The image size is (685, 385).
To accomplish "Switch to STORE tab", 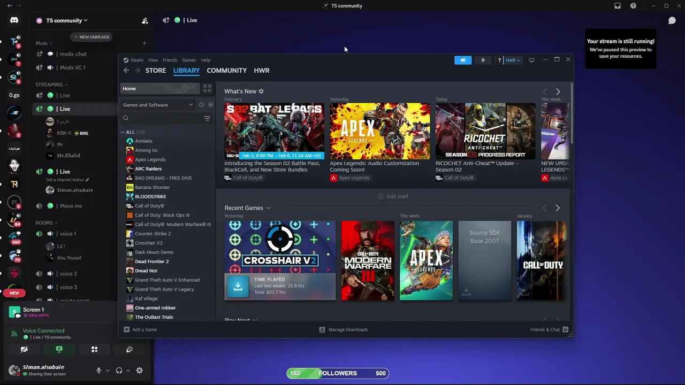I will click(x=156, y=71).
